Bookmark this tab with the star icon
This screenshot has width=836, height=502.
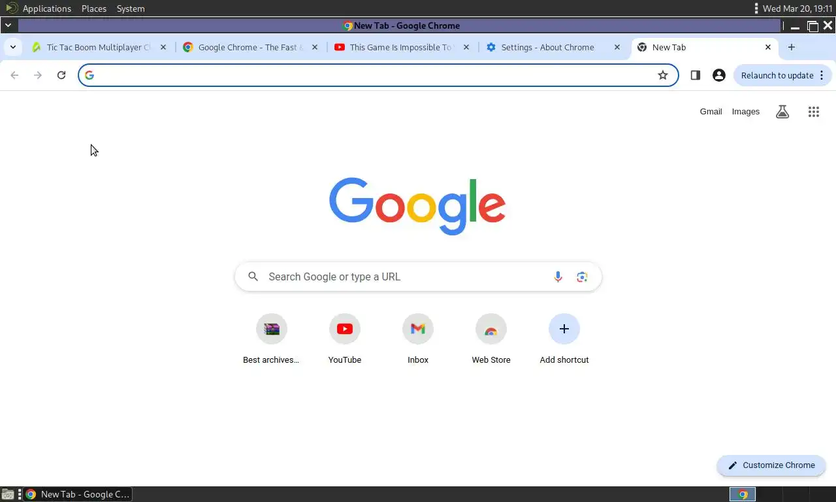[x=663, y=75]
